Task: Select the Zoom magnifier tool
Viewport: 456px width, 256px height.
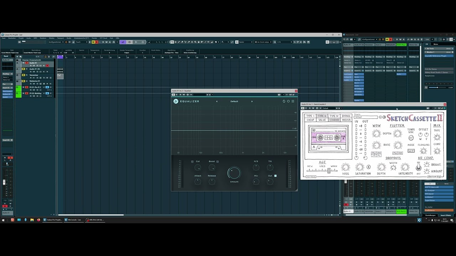Action: pos(195,42)
